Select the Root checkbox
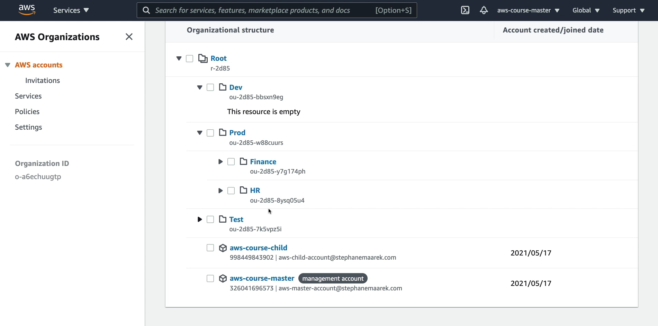The width and height of the screenshot is (658, 326). point(189,58)
